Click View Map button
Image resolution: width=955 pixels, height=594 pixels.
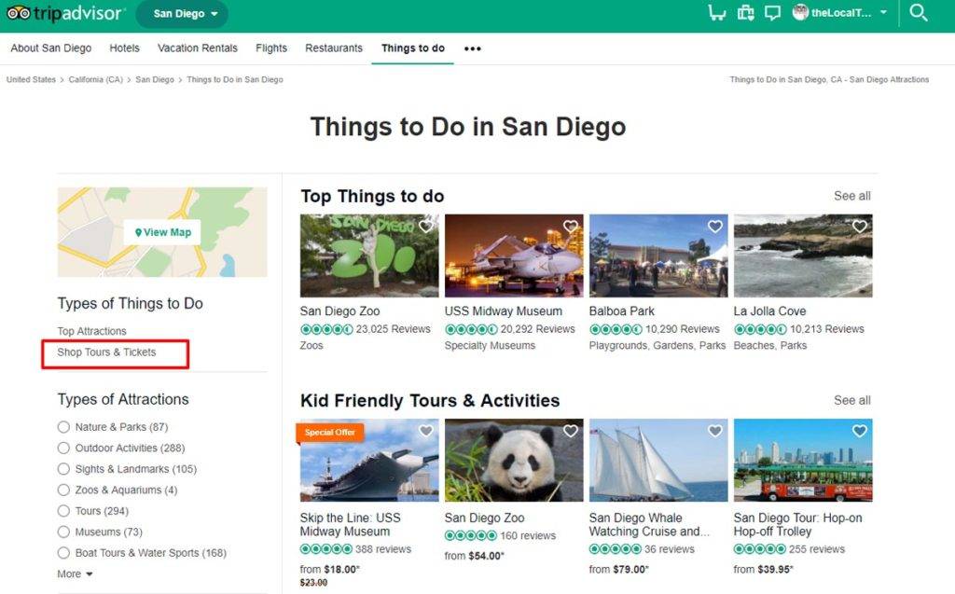[x=162, y=232]
